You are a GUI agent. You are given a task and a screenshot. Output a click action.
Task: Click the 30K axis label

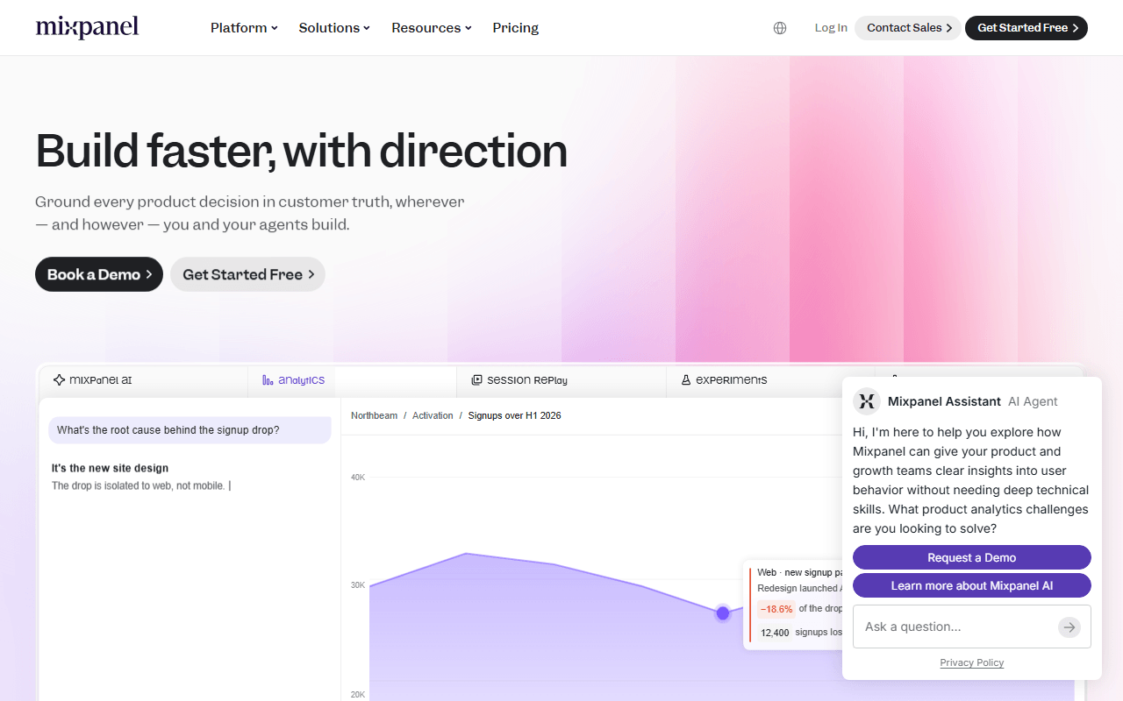tap(358, 585)
